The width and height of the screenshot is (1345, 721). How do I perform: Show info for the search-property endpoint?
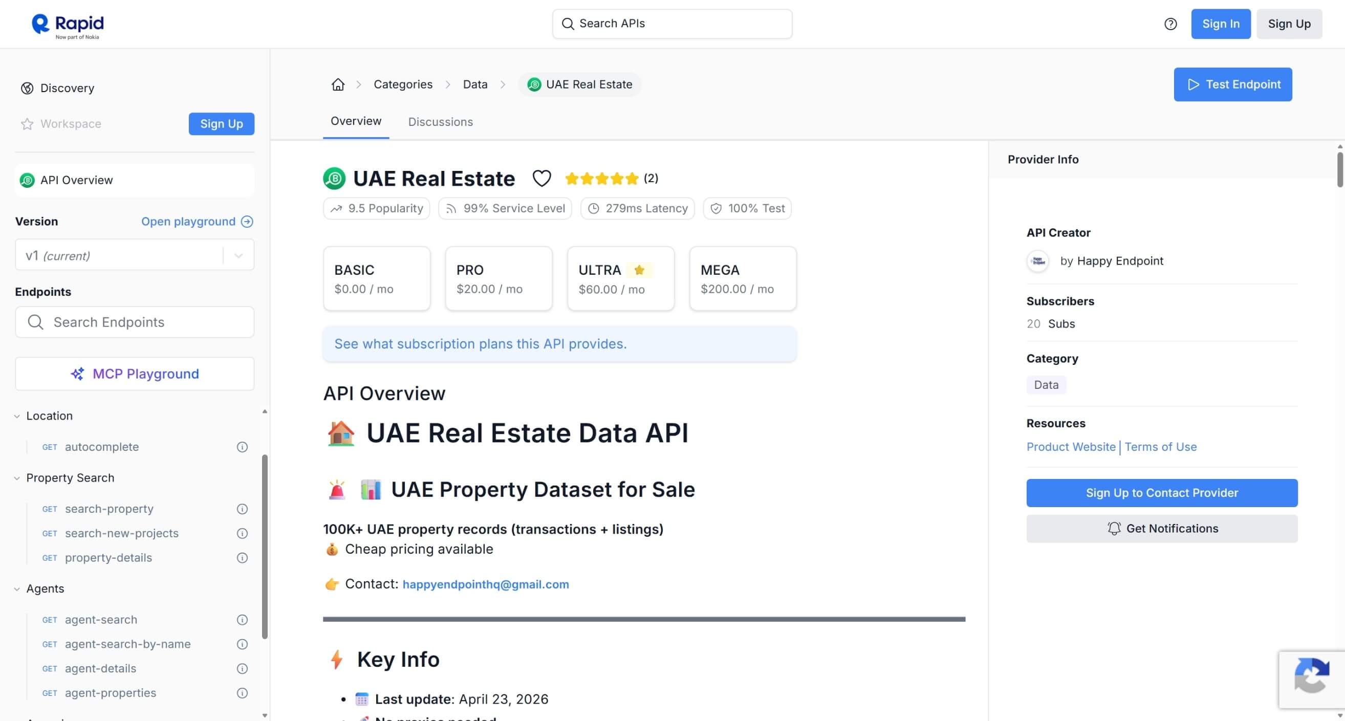point(242,509)
